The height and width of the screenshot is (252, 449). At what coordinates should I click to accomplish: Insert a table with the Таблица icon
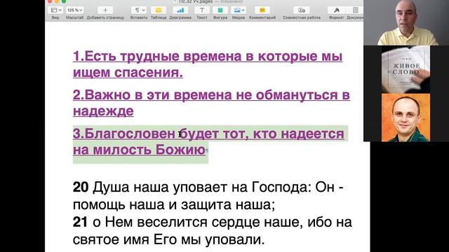(159, 10)
